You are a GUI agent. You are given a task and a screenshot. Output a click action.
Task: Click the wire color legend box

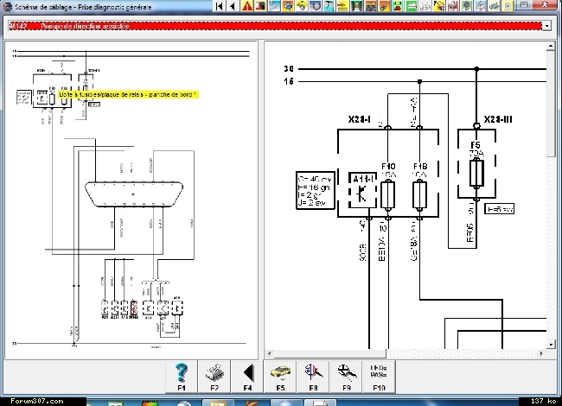point(316,190)
